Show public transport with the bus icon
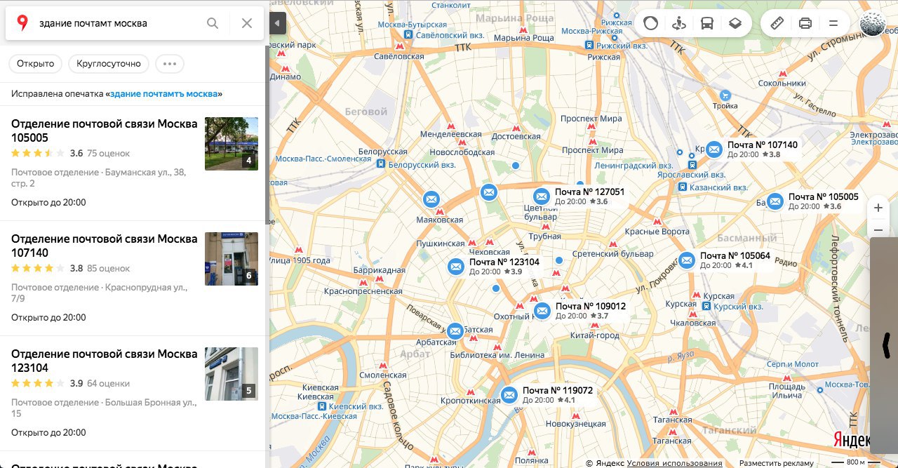Viewport: 898px width, 468px height. pos(706,23)
